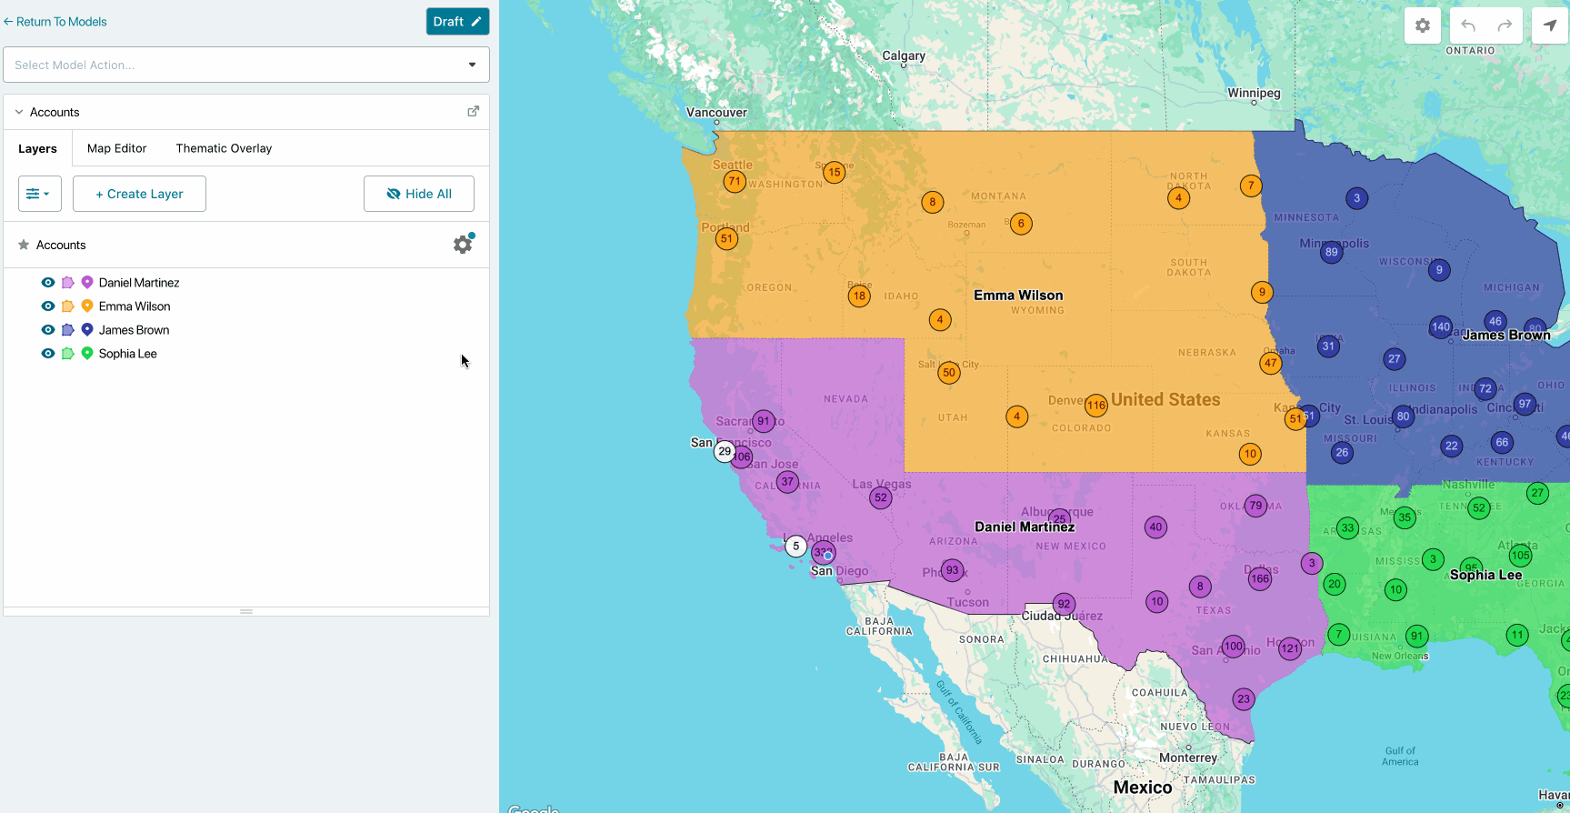The height and width of the screenshot is (813, 1570).
Task: Click the James Brown territory label on map
Action: click(1506, 336)
